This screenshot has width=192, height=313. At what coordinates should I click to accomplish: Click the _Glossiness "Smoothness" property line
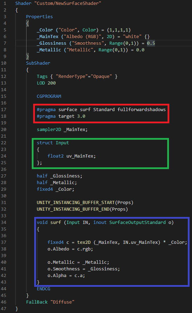pos(96,43)
